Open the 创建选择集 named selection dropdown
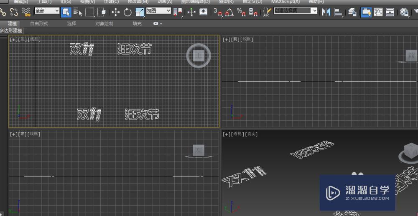Screen dimensions: 418x216 tap(296, 11)
